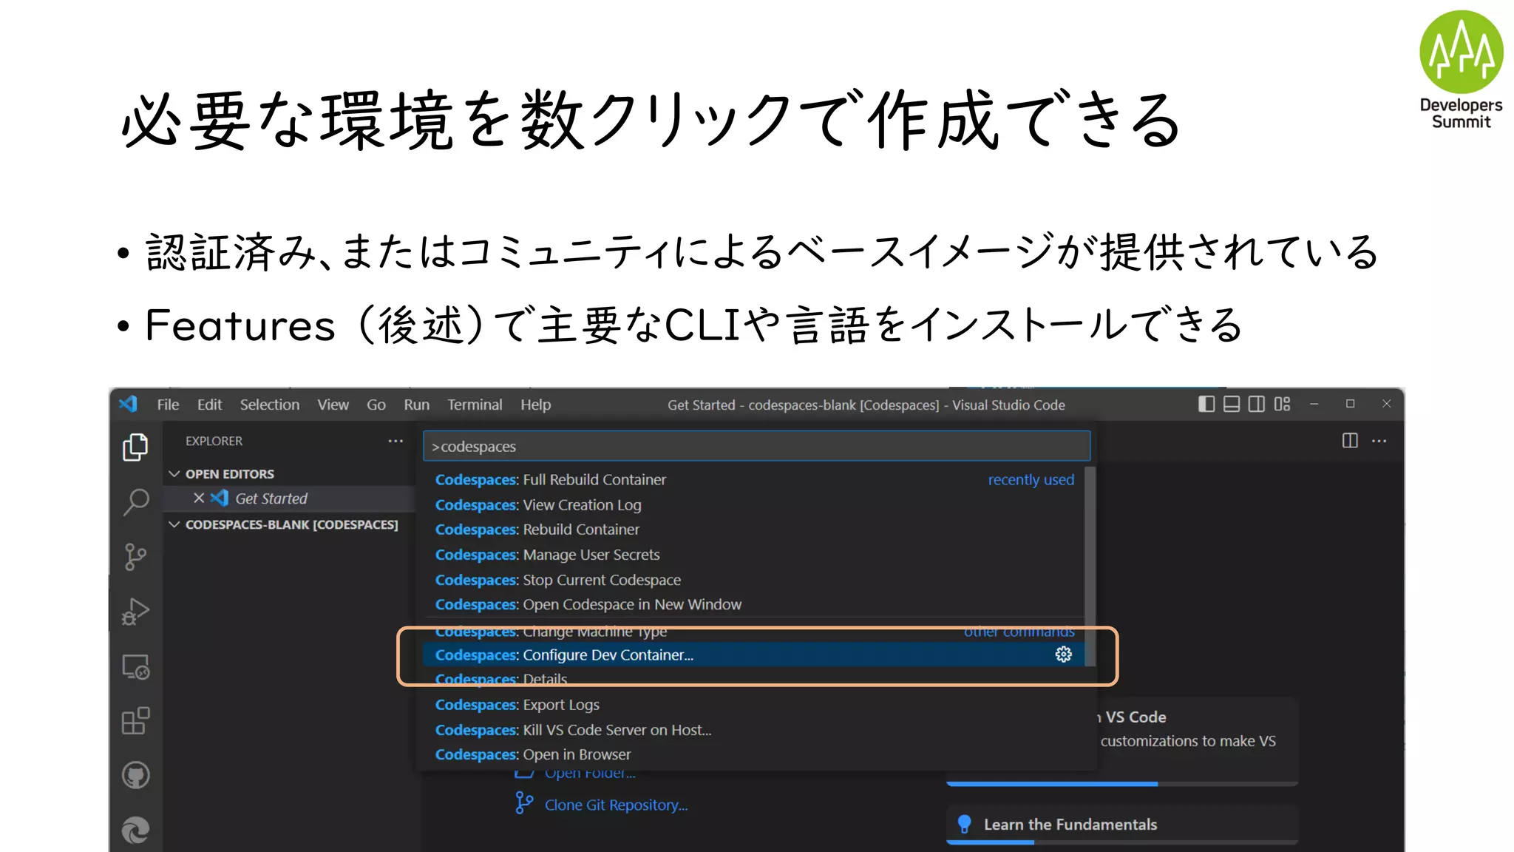
Task: Click the EXPLORER panel title
Action: (214, 441)
